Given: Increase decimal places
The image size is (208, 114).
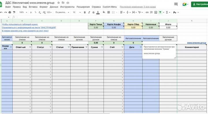Looking at the screenshot, I should [x=44, y=12].
